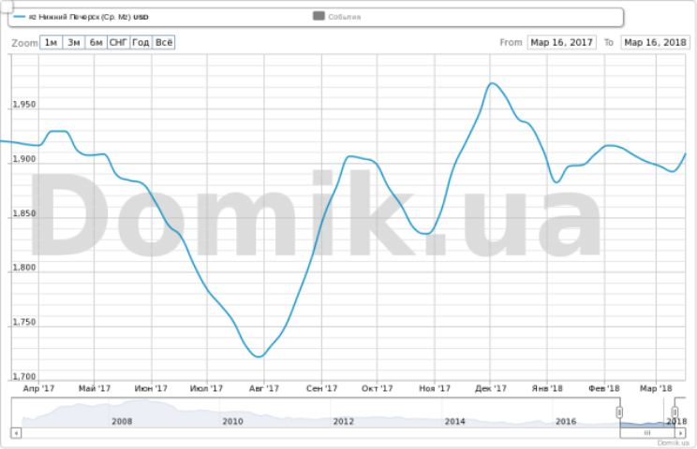Select the СНГ zoom range button
The height and width of the screenshot is (449, 697).
point(119,43)
